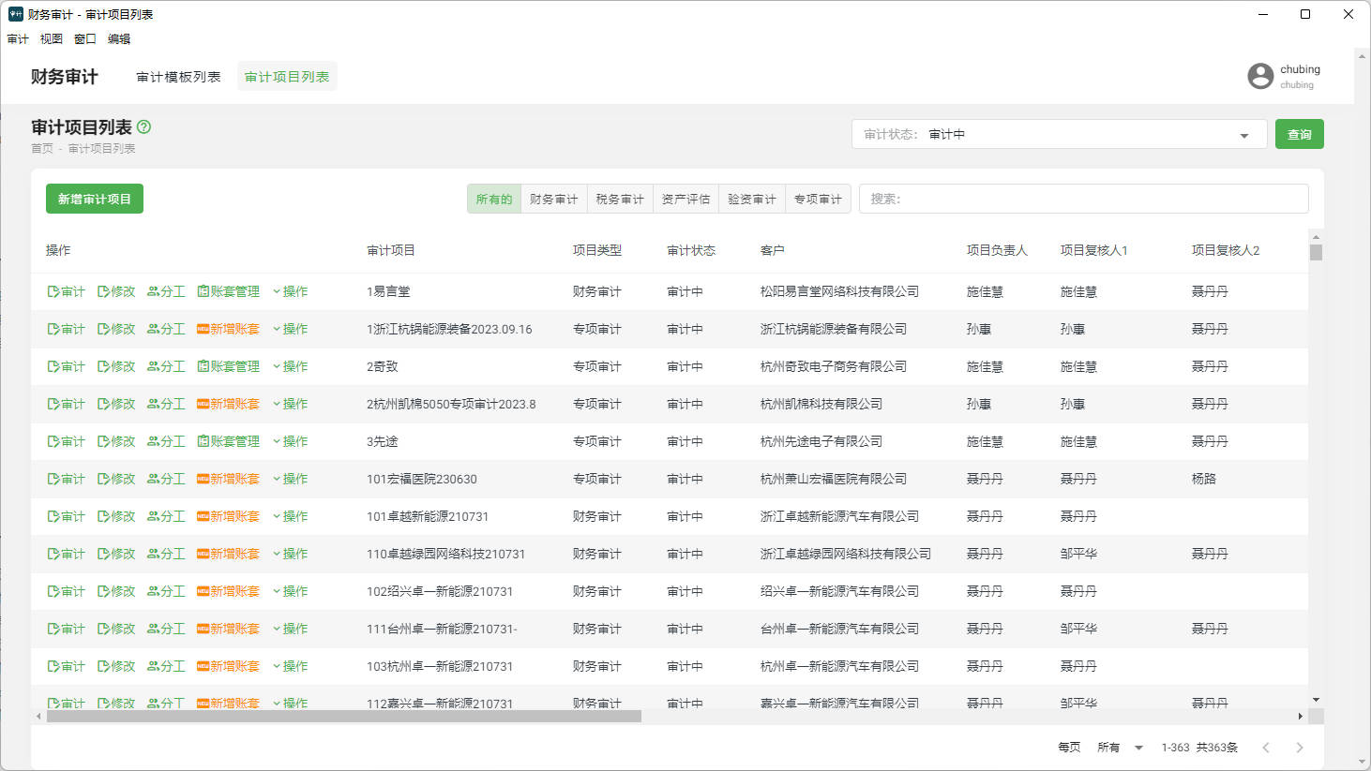The image size is (1371, 771).
Task: Click the 项目负责人 column header
Action: (x=997, y=250)
